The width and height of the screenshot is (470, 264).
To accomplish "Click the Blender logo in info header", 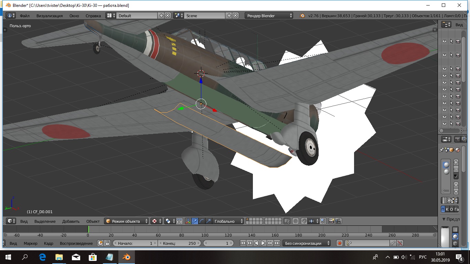I will [x=302, y=16].
